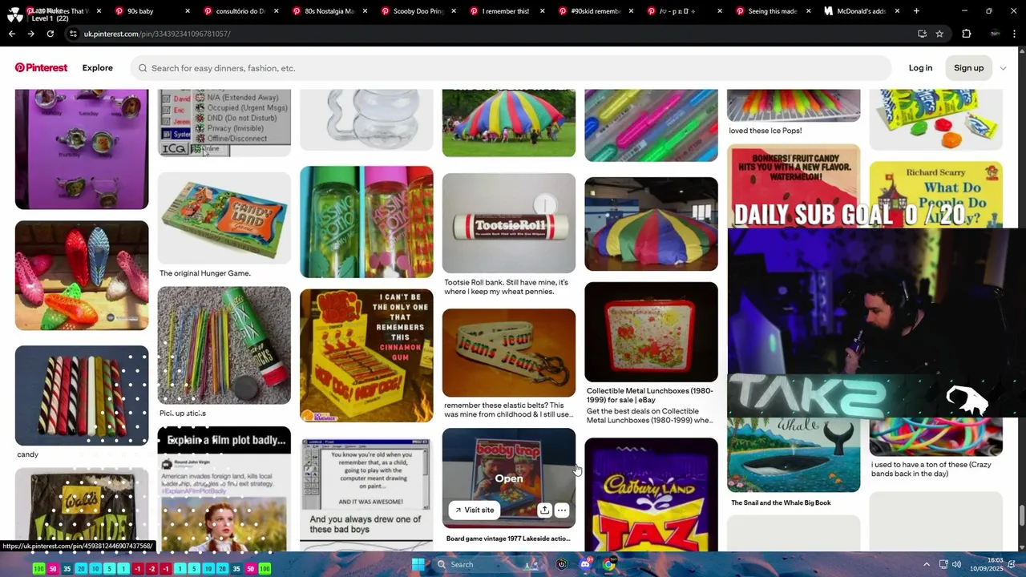Show hidden system tray icons
Image resolution: width=1026 pixels, height=577 pixels.
click(x=927, y=564)
